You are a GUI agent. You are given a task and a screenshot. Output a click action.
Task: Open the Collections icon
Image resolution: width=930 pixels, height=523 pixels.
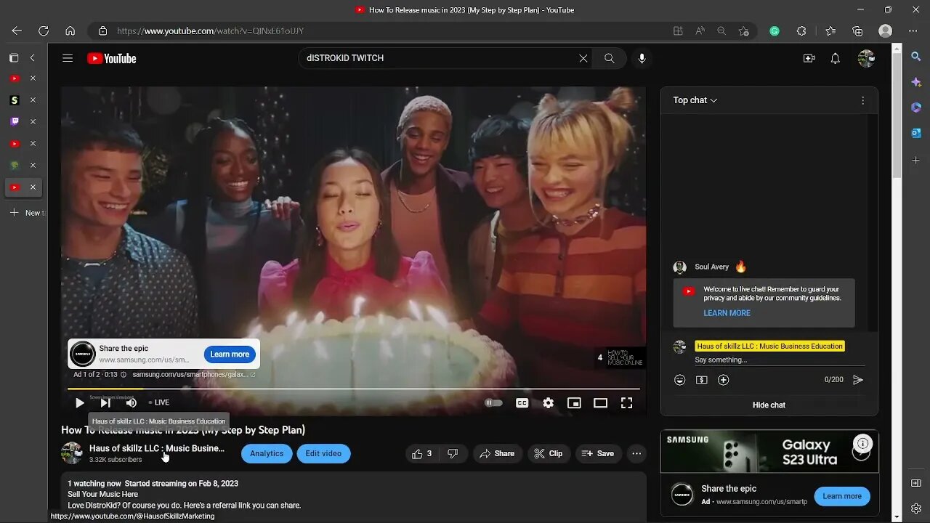(857, 31)
